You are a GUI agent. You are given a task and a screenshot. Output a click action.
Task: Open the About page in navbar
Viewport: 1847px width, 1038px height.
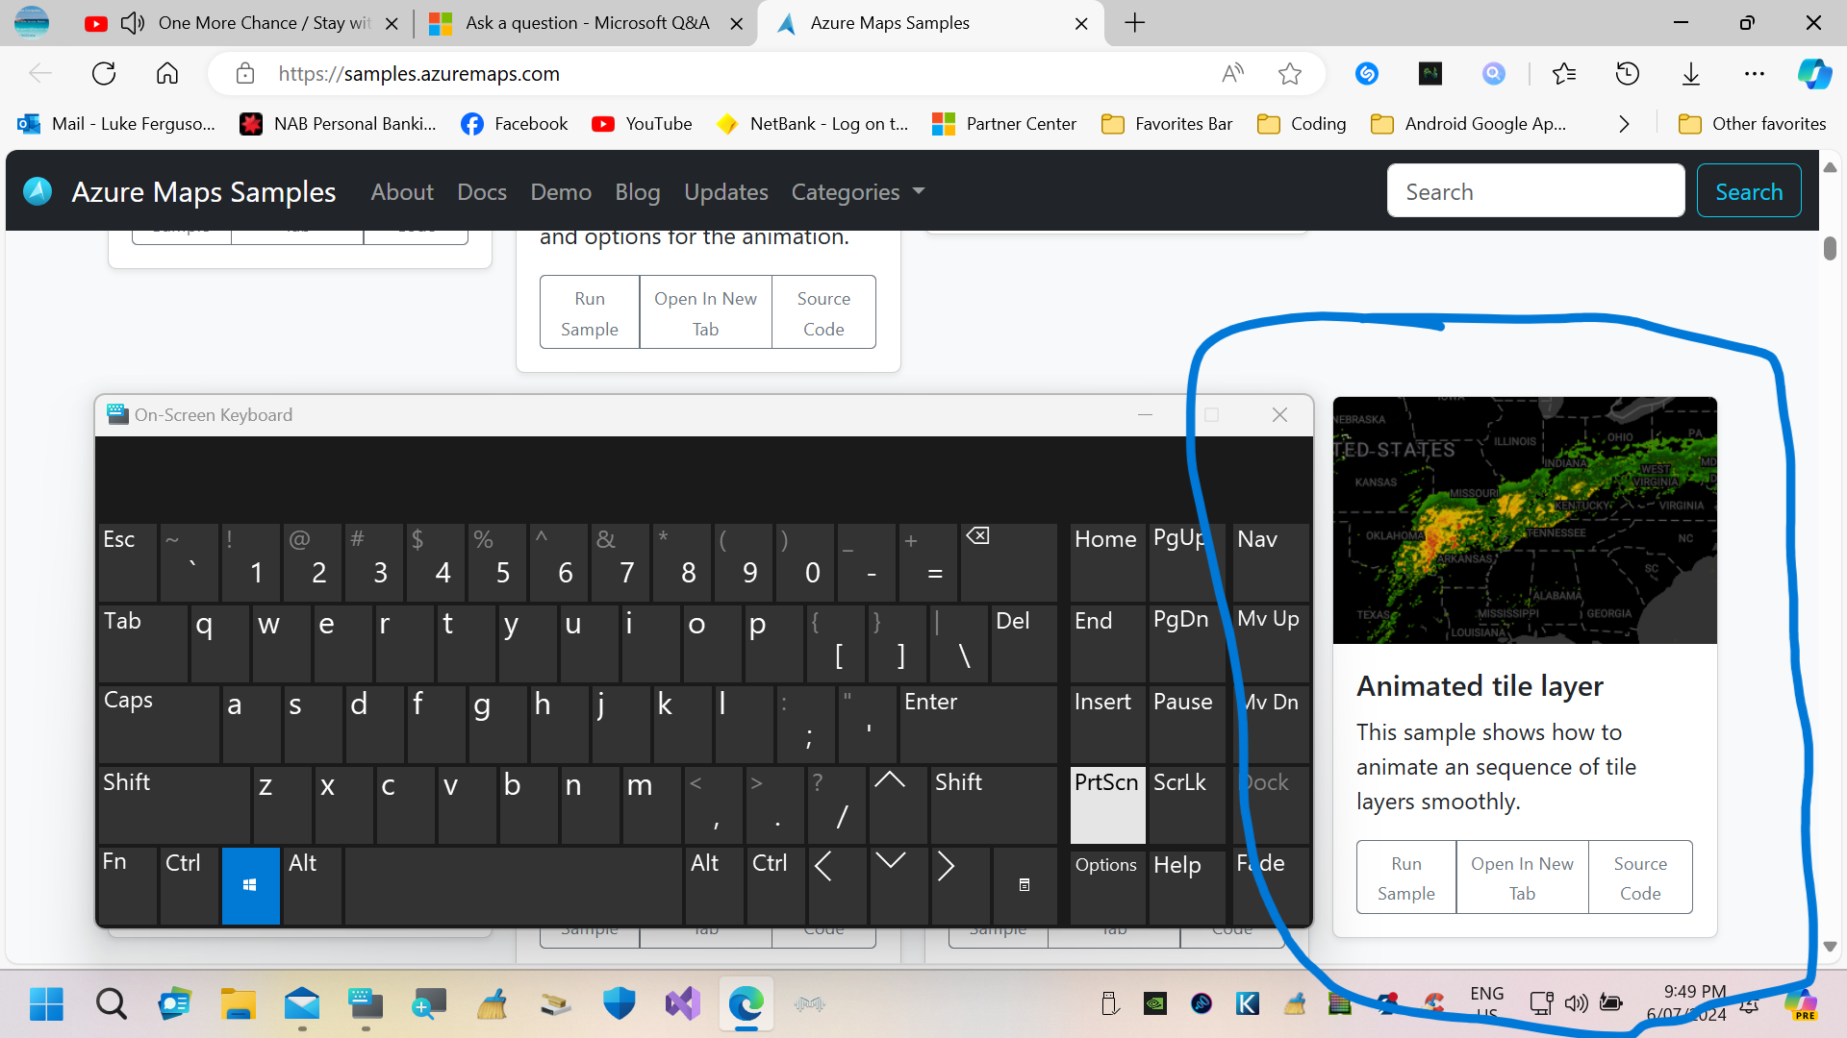(x=402, y=192)
